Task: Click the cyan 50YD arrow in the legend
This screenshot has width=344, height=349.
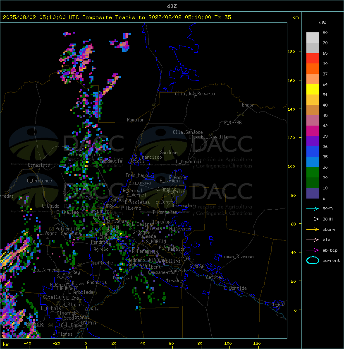Action: [x=313, y=208]
